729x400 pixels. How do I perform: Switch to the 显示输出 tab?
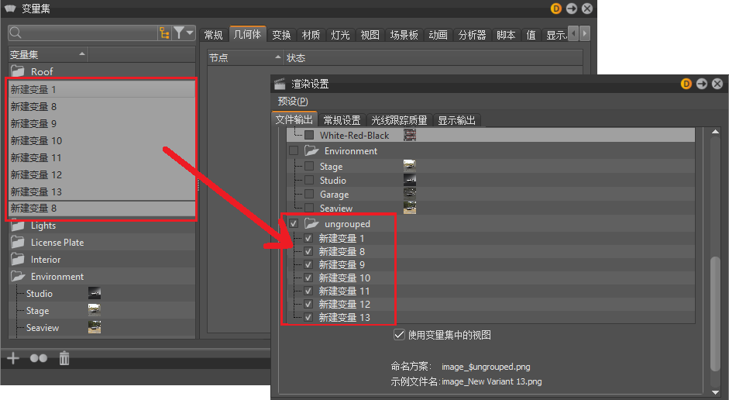[x=456, y=120]
